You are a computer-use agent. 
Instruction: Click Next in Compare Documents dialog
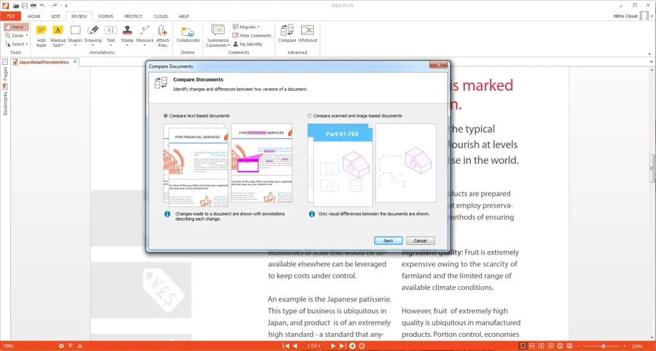[x=388, y=240]
